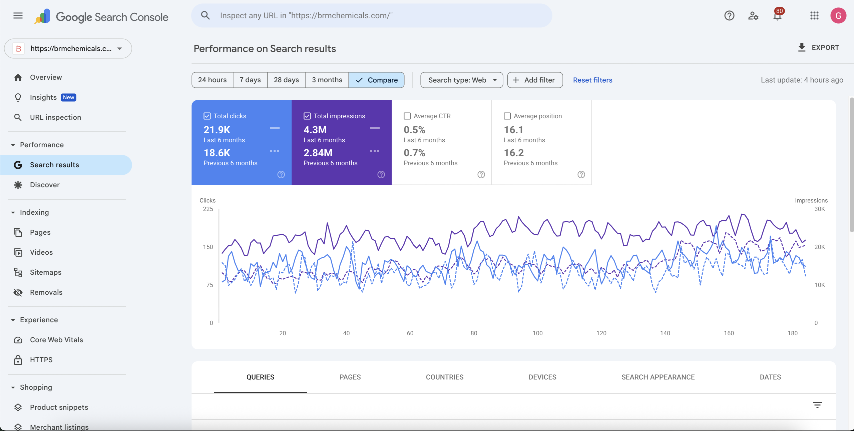This screenshot has height=431, width=854.
Task: Open the Google apps grid
Action: (x=814, y=15)
